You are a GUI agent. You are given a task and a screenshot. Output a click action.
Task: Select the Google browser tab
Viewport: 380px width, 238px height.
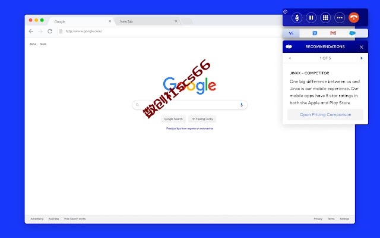point(81,21)
